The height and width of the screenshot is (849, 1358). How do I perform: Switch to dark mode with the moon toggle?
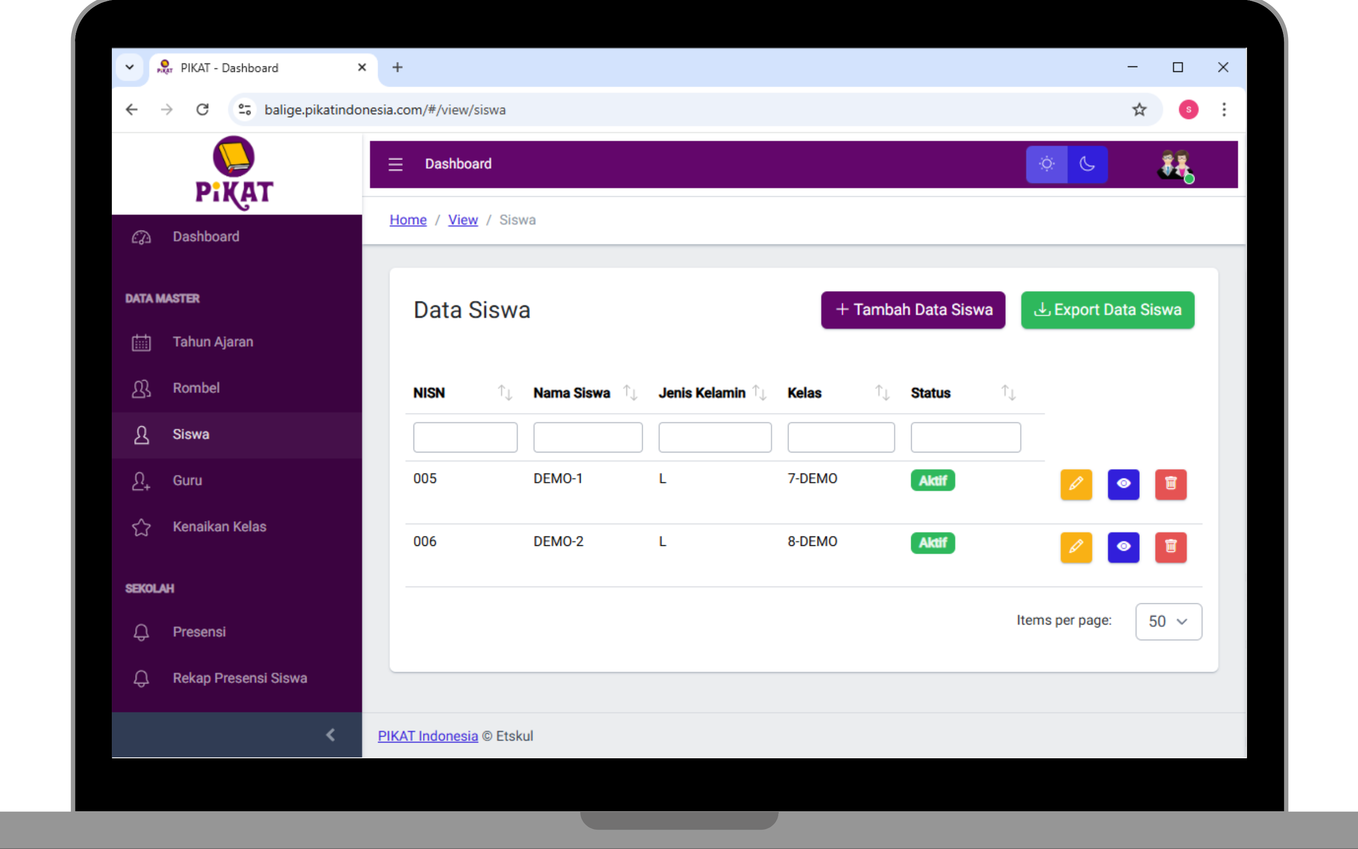point(1088,164)
